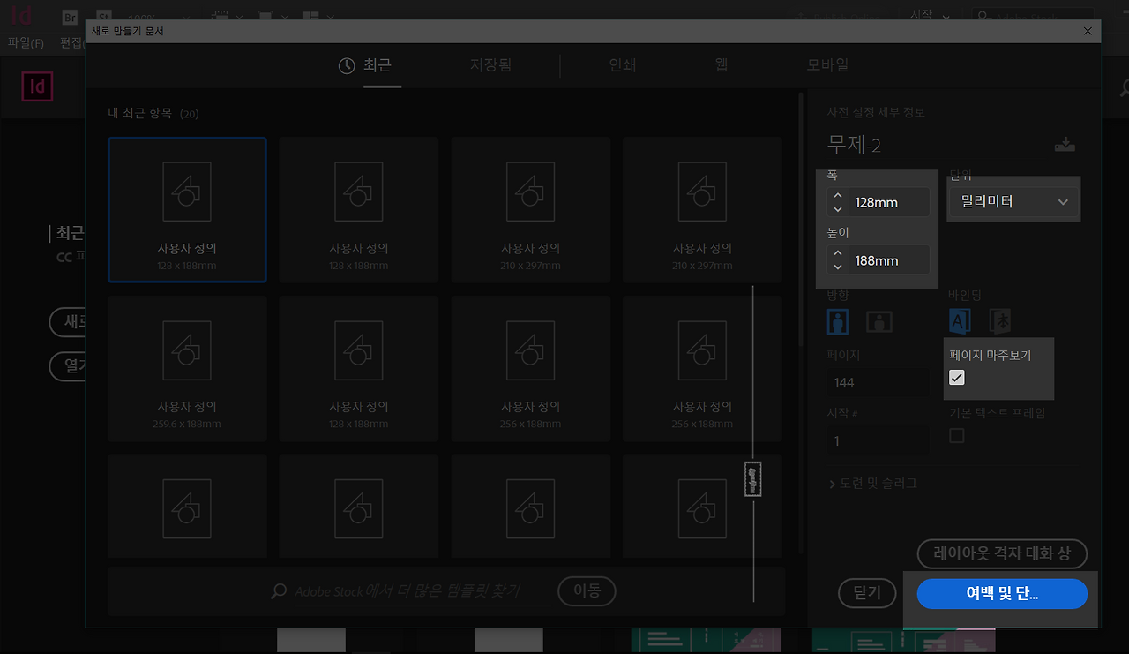This screenshot has height=654, width=1129.
Task: Click the document name 무제-2
Action: point(854,144)
